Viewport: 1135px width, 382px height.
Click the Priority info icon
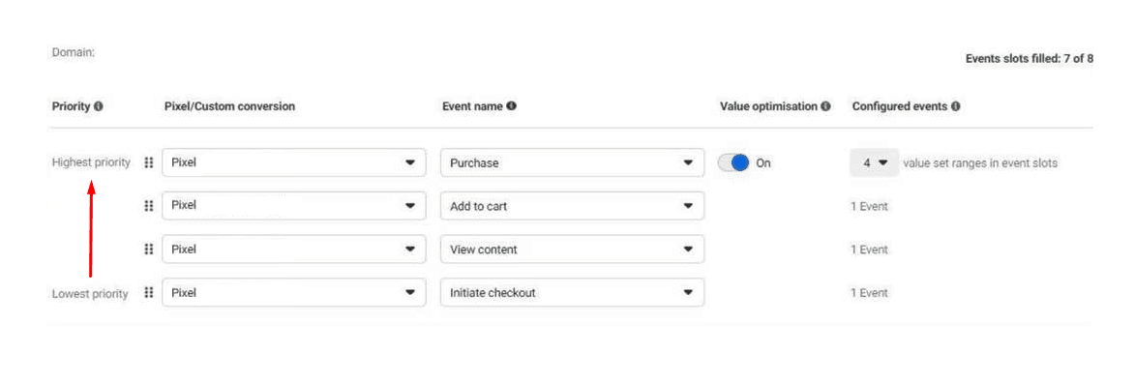pyautogui.click(x=99, y=106)
